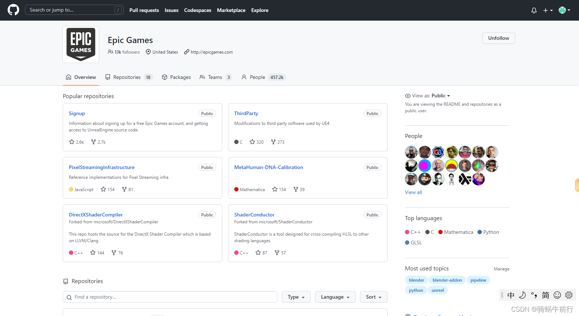Switch to the Repositories tab
This screenshot has height=316, width=579.
pyautogui.click(x=129, y=77)
